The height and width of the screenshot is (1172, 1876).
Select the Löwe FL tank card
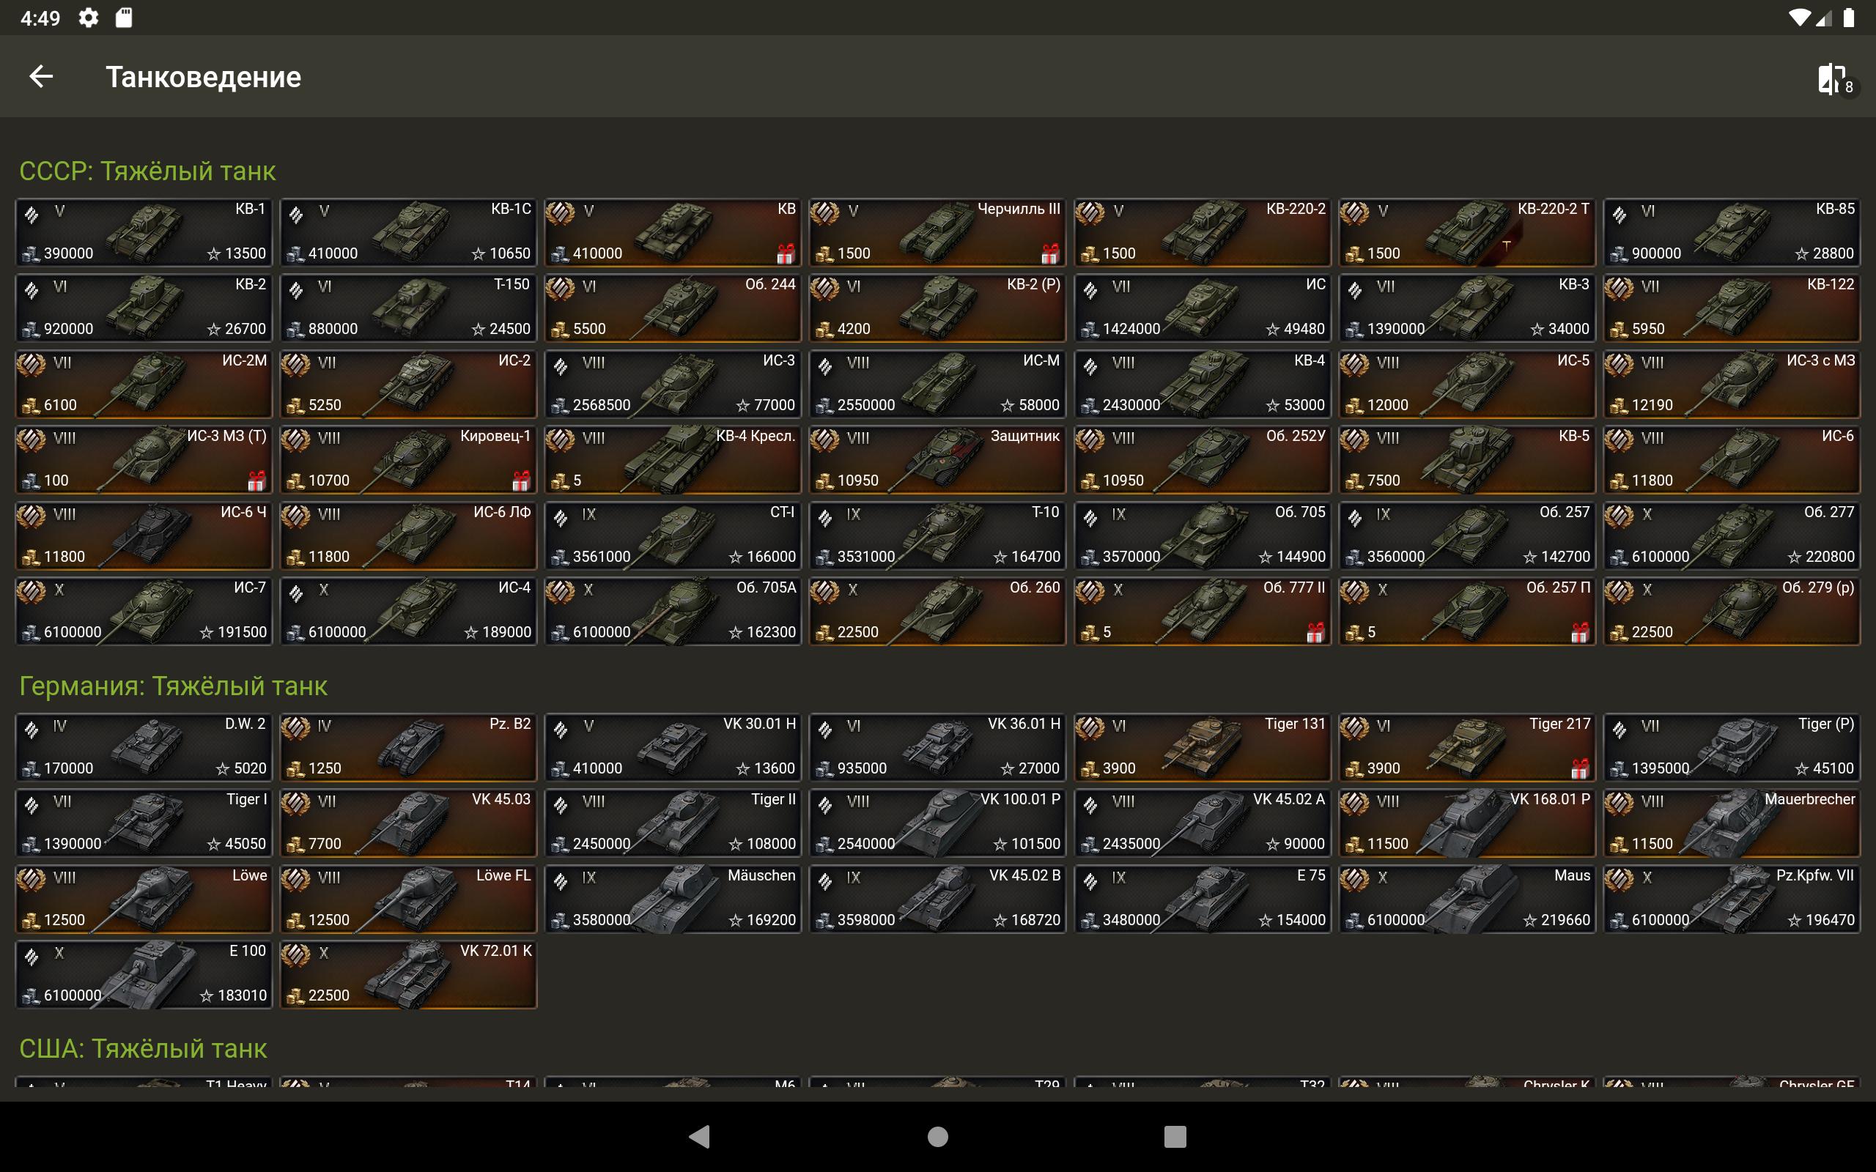pyautogui.click(x=408, y=900)
